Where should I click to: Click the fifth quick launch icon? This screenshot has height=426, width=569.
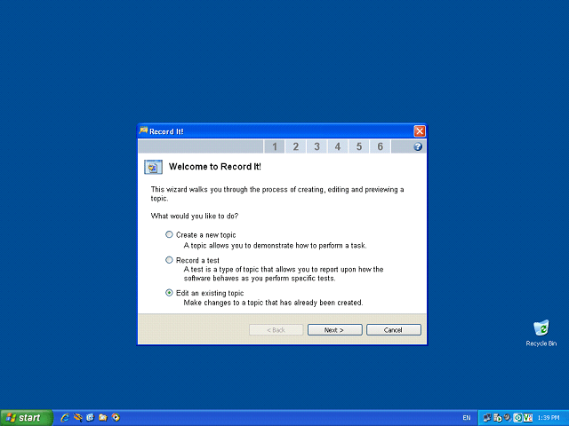pos(116,418)
